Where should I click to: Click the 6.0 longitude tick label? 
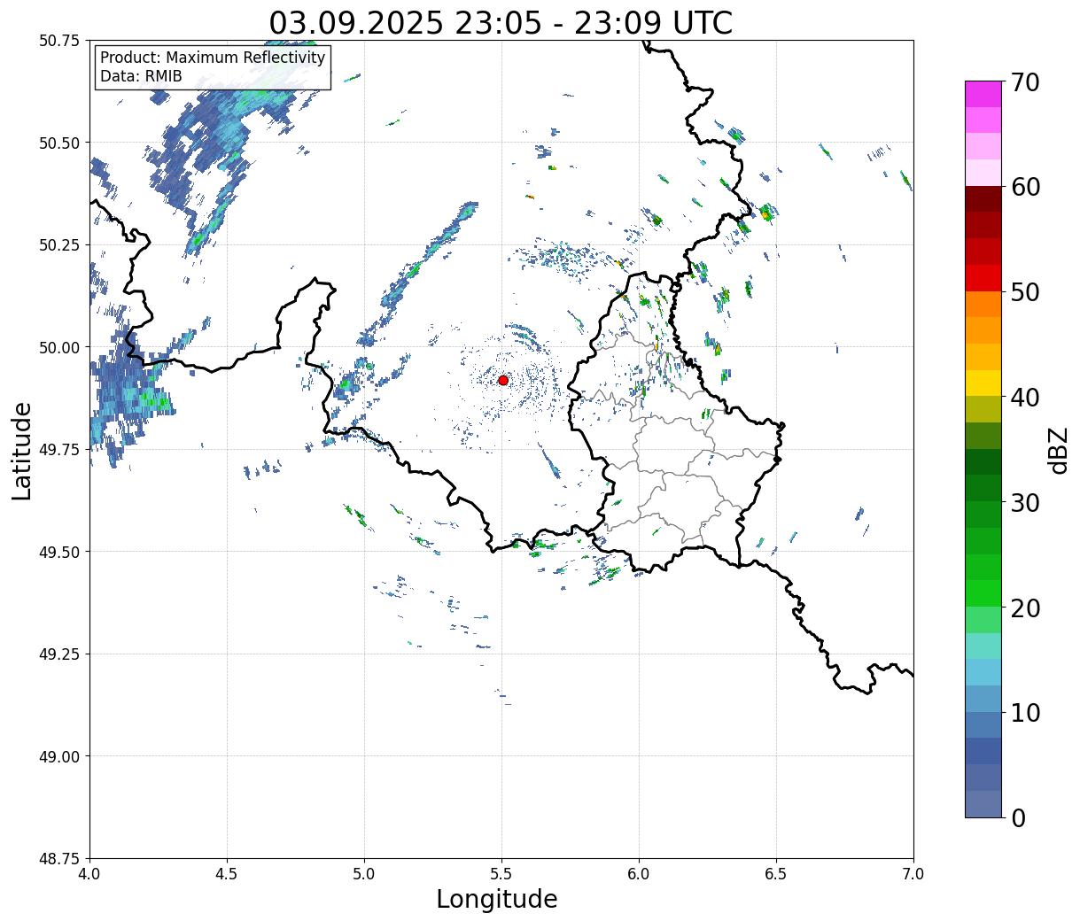[x=639, y=874]
